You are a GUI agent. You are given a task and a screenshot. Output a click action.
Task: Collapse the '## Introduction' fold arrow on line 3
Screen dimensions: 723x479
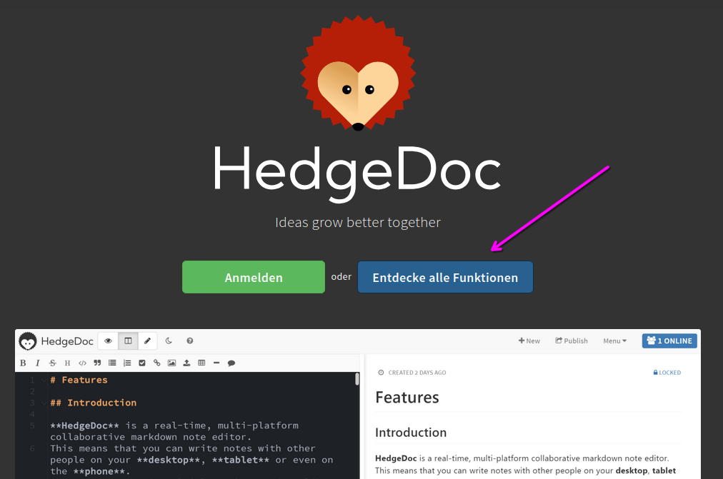coord(44,403)
